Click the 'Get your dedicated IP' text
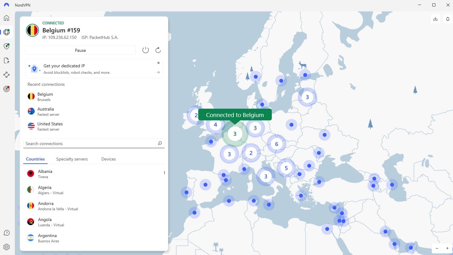This screenshot has width=453, height=255. [x=64, y=66]
